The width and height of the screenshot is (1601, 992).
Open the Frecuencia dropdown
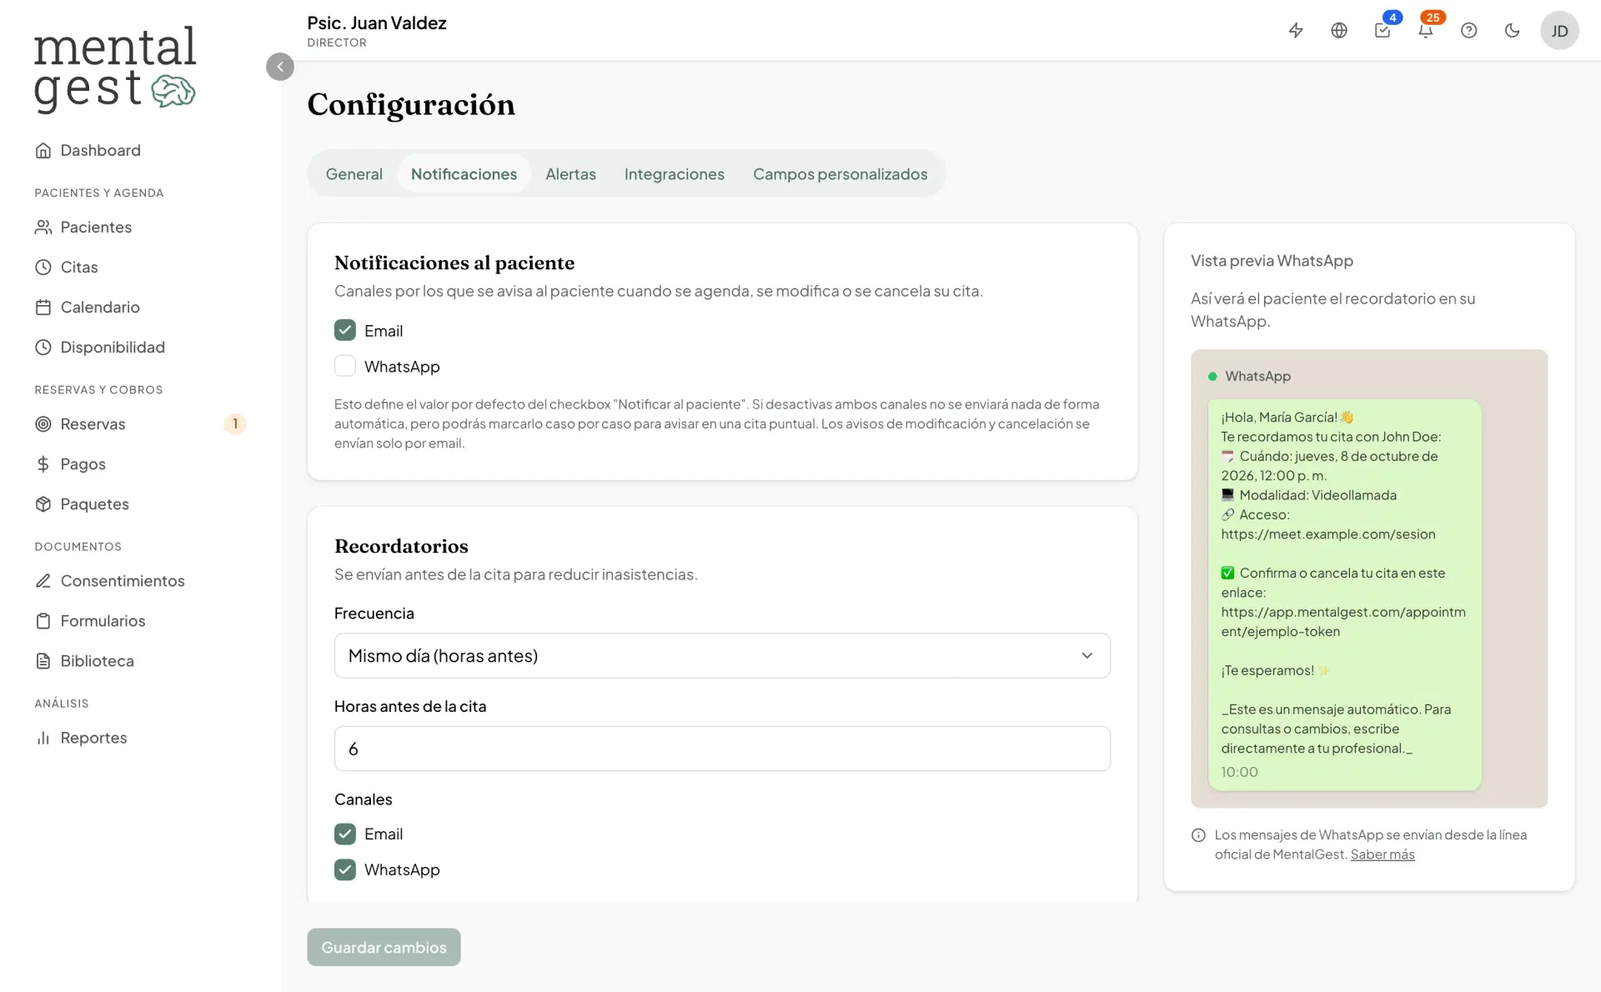click(x=722, y=655)
